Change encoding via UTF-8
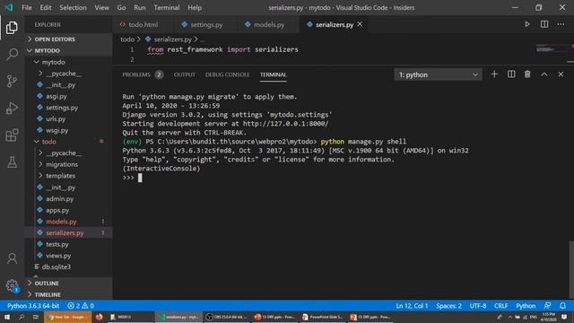Image resolution: width=574 pixels, height=323 pixels. [478, 305]
